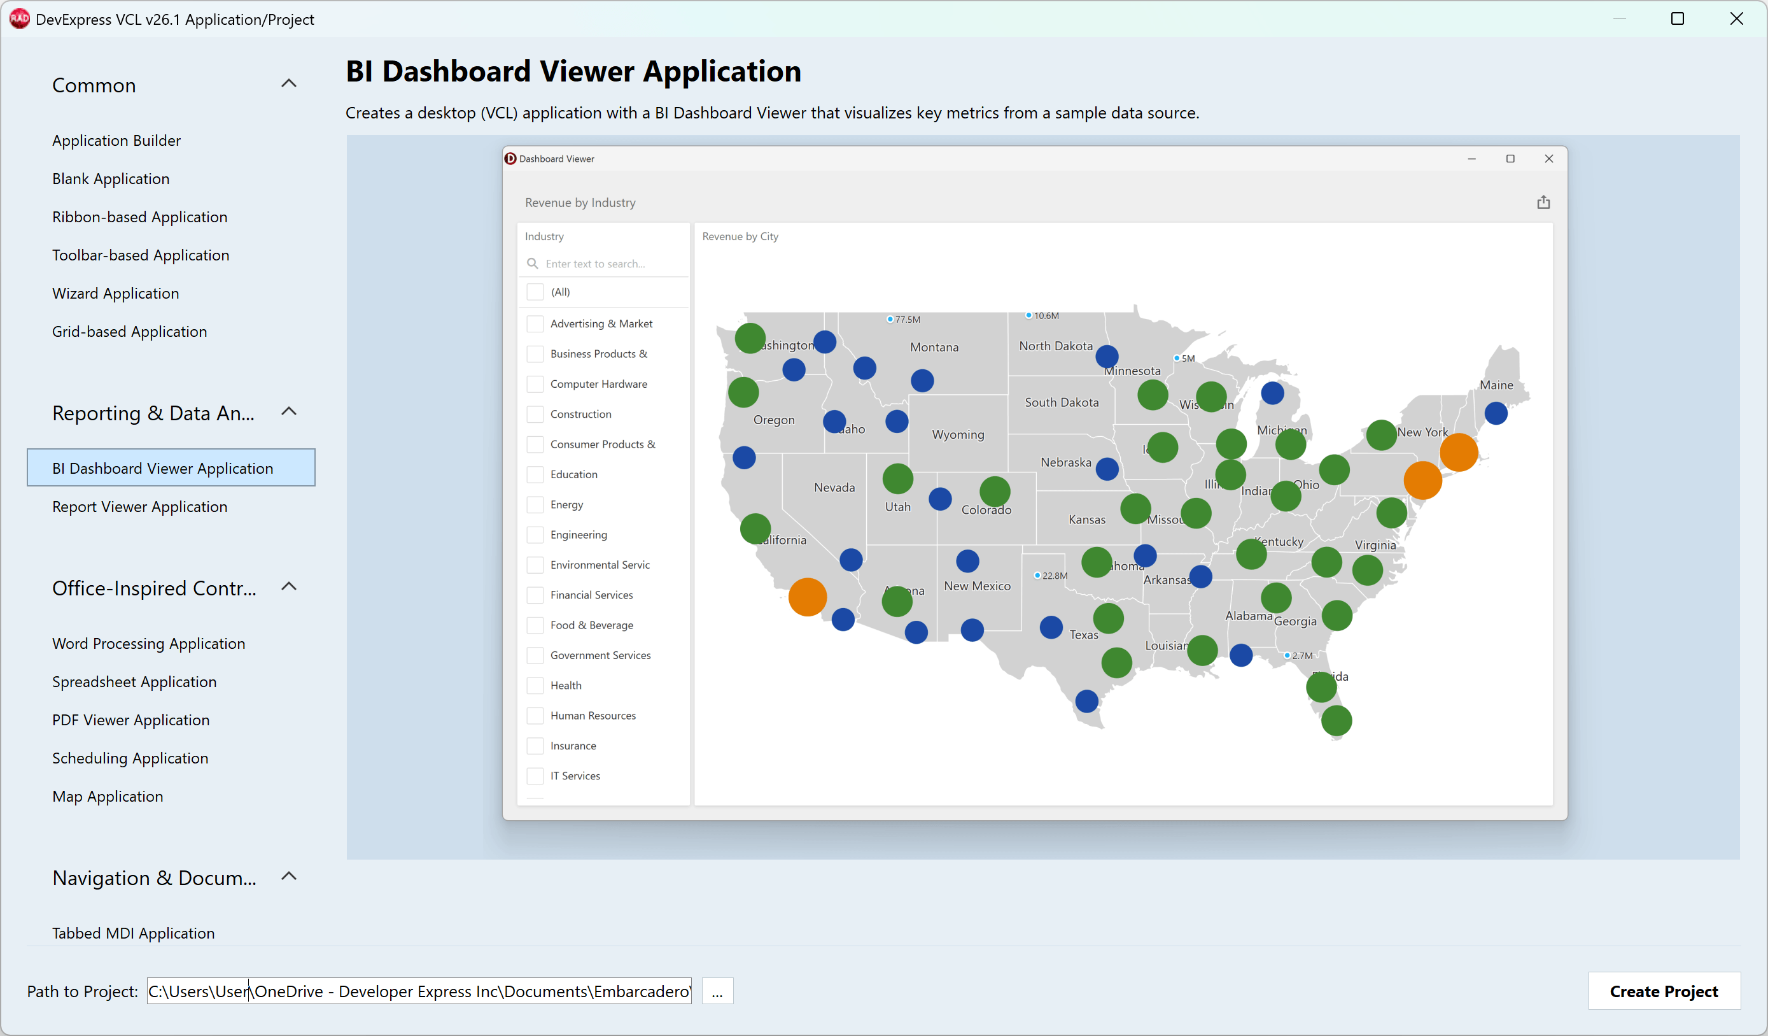Toggle the (All) industry checkbox
The height and width of the screenshot is (1036, 1768).
click(x=535, y=292)
